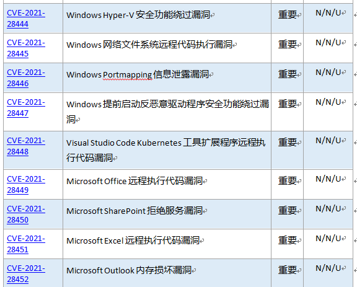Click the 'Windows Hyper-V 安全功能绕过漏洞' text

[x=138, y=15]
